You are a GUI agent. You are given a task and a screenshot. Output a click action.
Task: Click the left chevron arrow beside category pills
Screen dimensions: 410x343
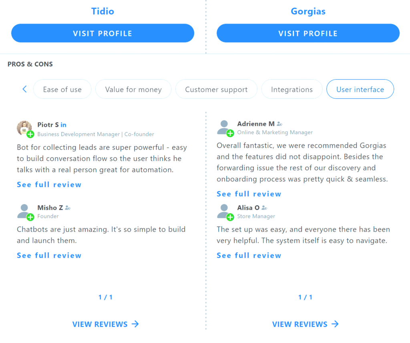pyautogui.click(x=24, y=89)
